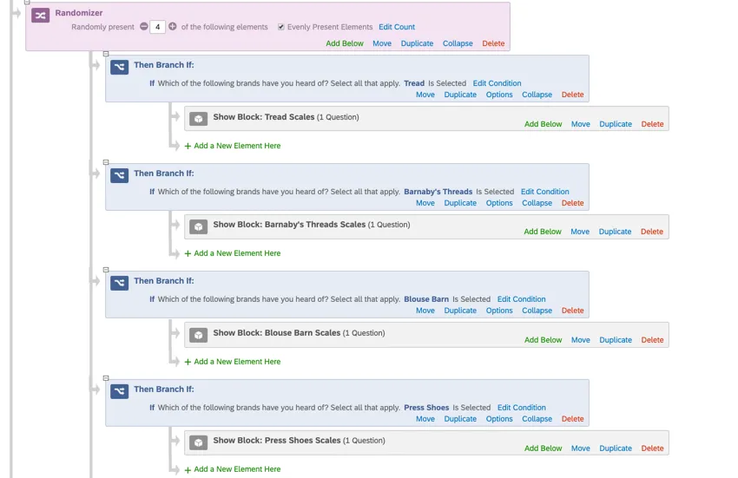Viewport: 738px width, 478px height.
Task: Add a New Element under Blouse Barn Scales
Action: pos(233,362)
